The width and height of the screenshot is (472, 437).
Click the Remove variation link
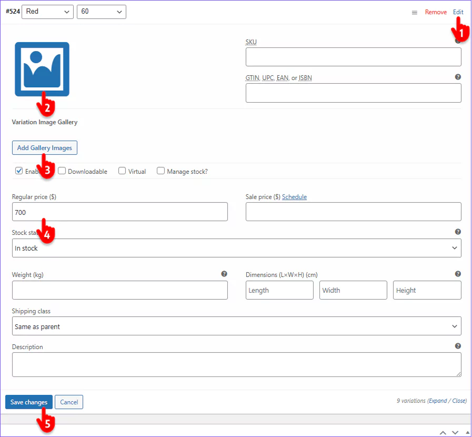click(x=436, y=12)
